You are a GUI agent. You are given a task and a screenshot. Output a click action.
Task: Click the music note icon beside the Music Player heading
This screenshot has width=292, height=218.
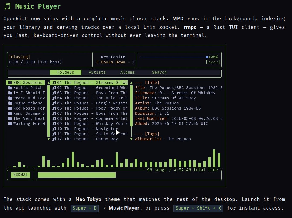click(x=8, y=6)
